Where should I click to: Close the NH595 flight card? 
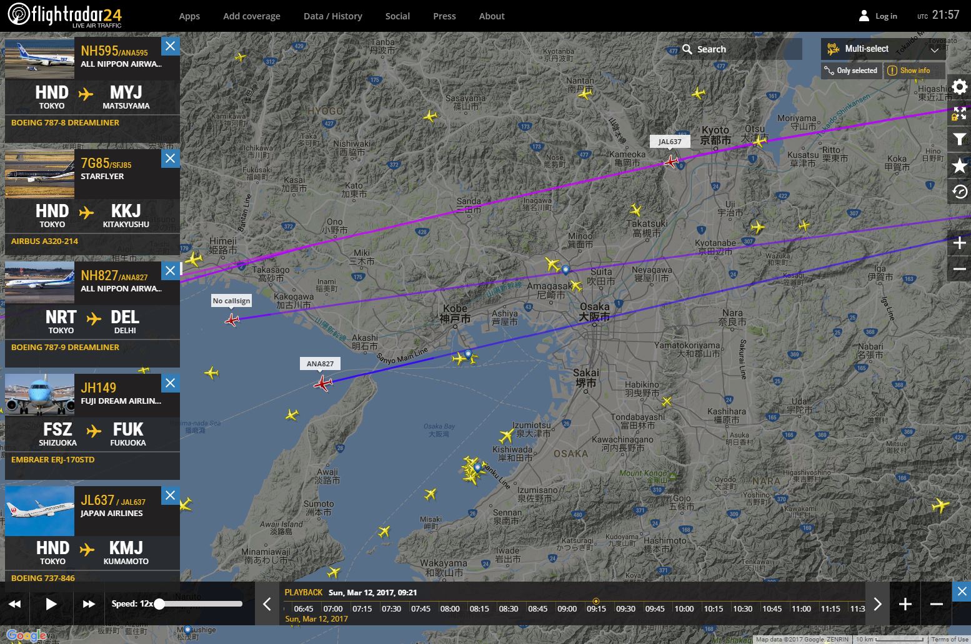pos(170,46)
